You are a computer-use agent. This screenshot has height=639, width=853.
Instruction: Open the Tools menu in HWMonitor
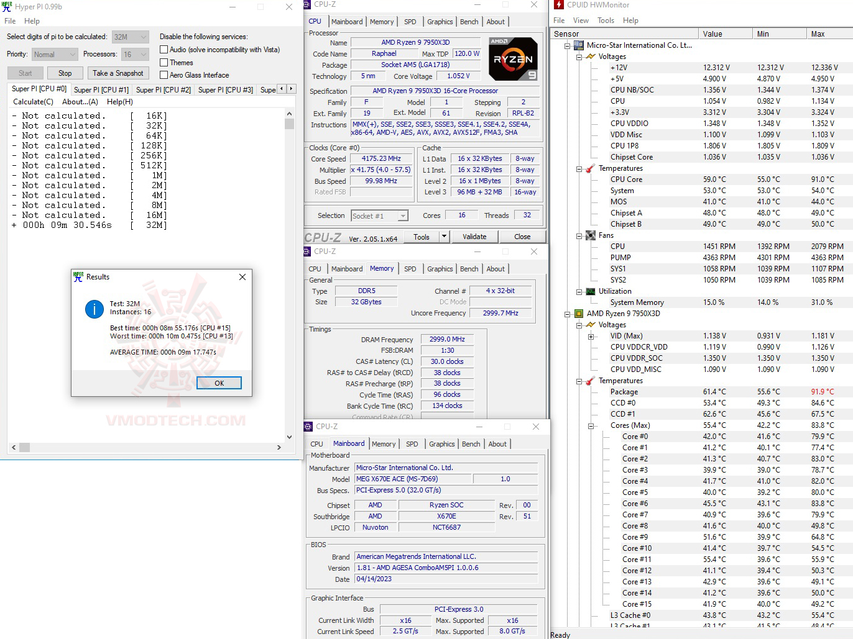pyautogui.click(x=606, y=20)
